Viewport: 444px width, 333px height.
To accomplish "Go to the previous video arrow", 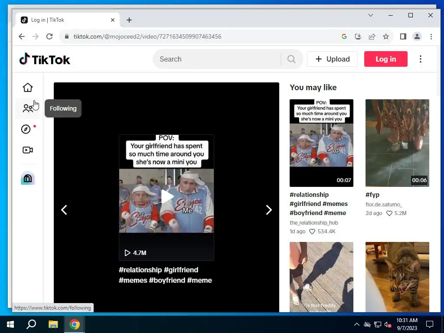I will [64, 210].
